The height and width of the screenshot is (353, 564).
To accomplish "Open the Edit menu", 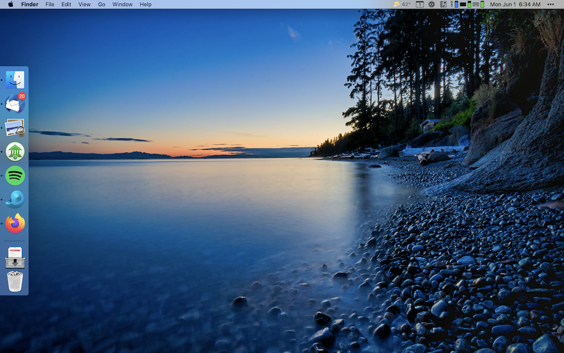I will coord(66,5).
